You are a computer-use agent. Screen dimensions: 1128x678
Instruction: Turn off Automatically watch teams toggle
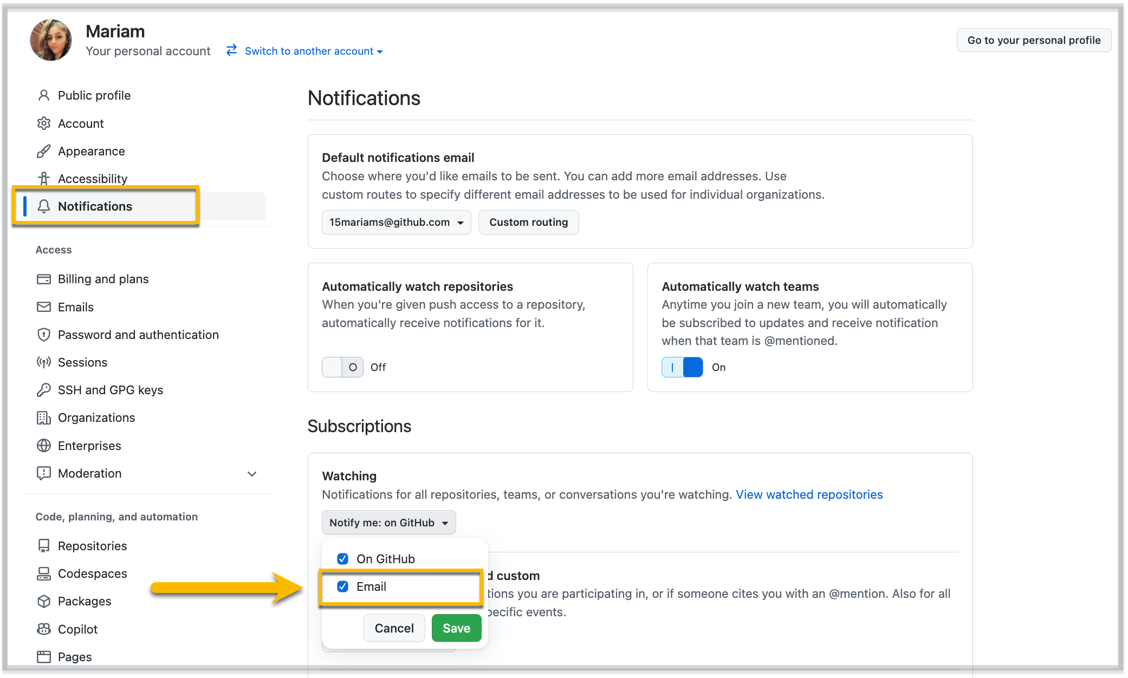coord(682,367)
